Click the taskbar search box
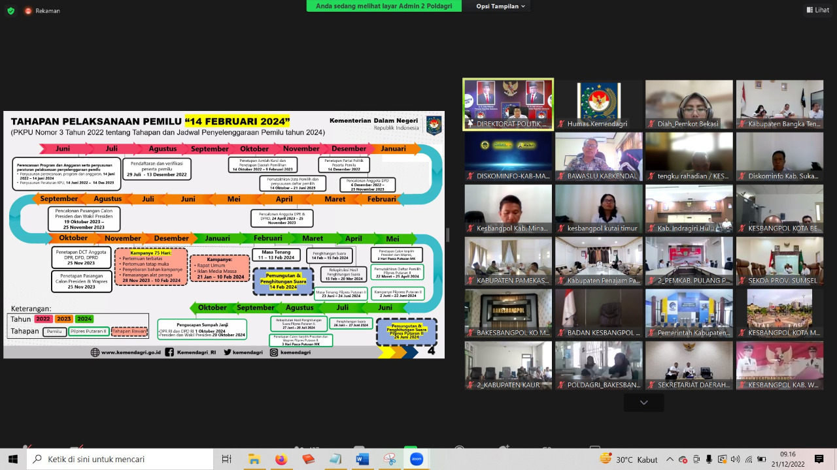Image resolution: width=837 pixels, height=470 pixels. pyautogui.click(x=120, y=460)
